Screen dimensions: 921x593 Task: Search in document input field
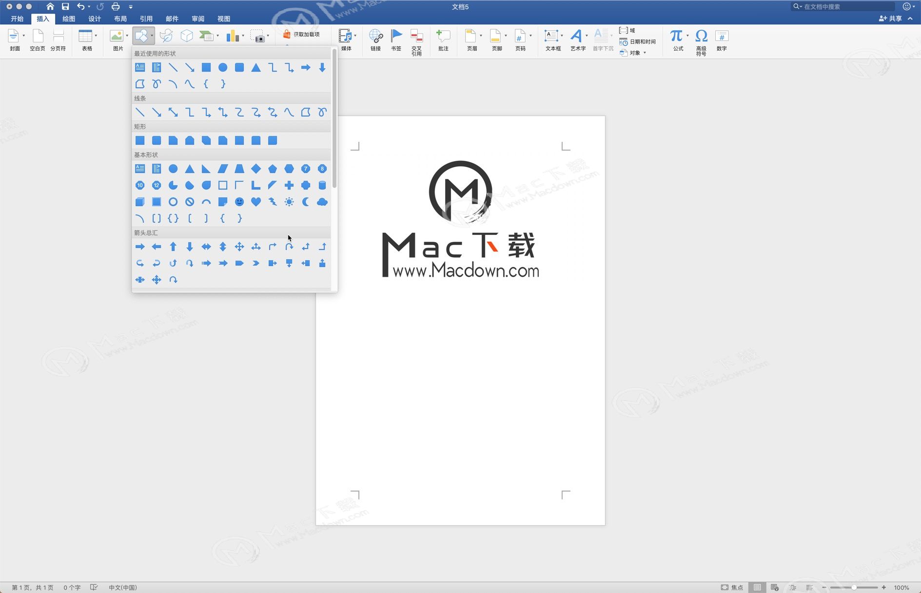click(843, 6)
